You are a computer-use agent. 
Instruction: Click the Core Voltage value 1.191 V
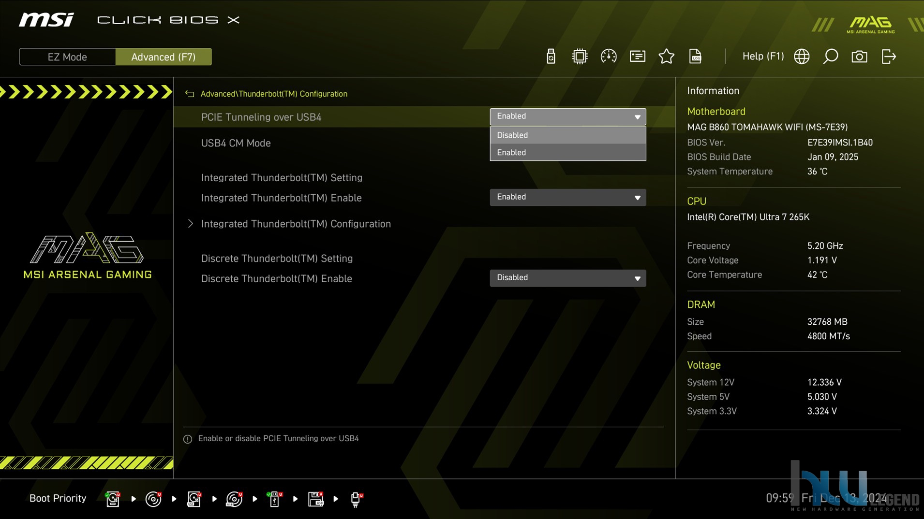(822, 260)
